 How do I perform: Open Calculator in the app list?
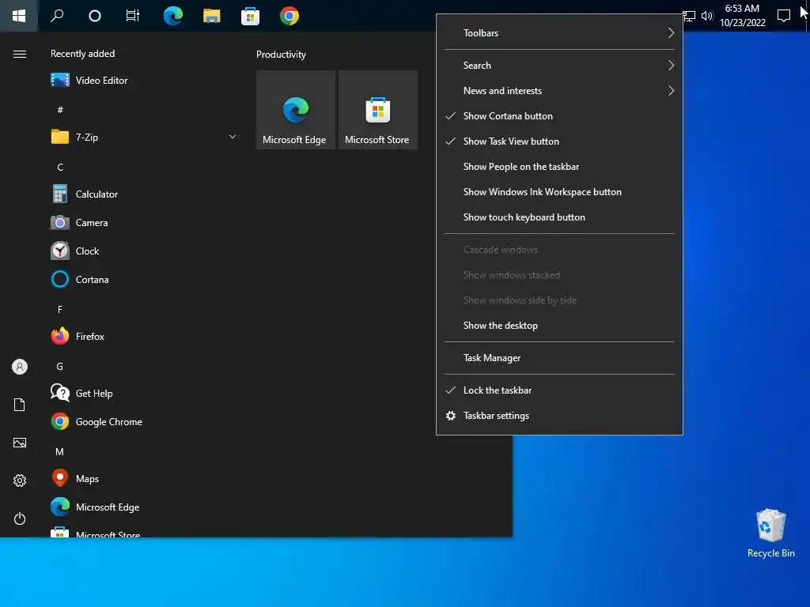[145, 194]
